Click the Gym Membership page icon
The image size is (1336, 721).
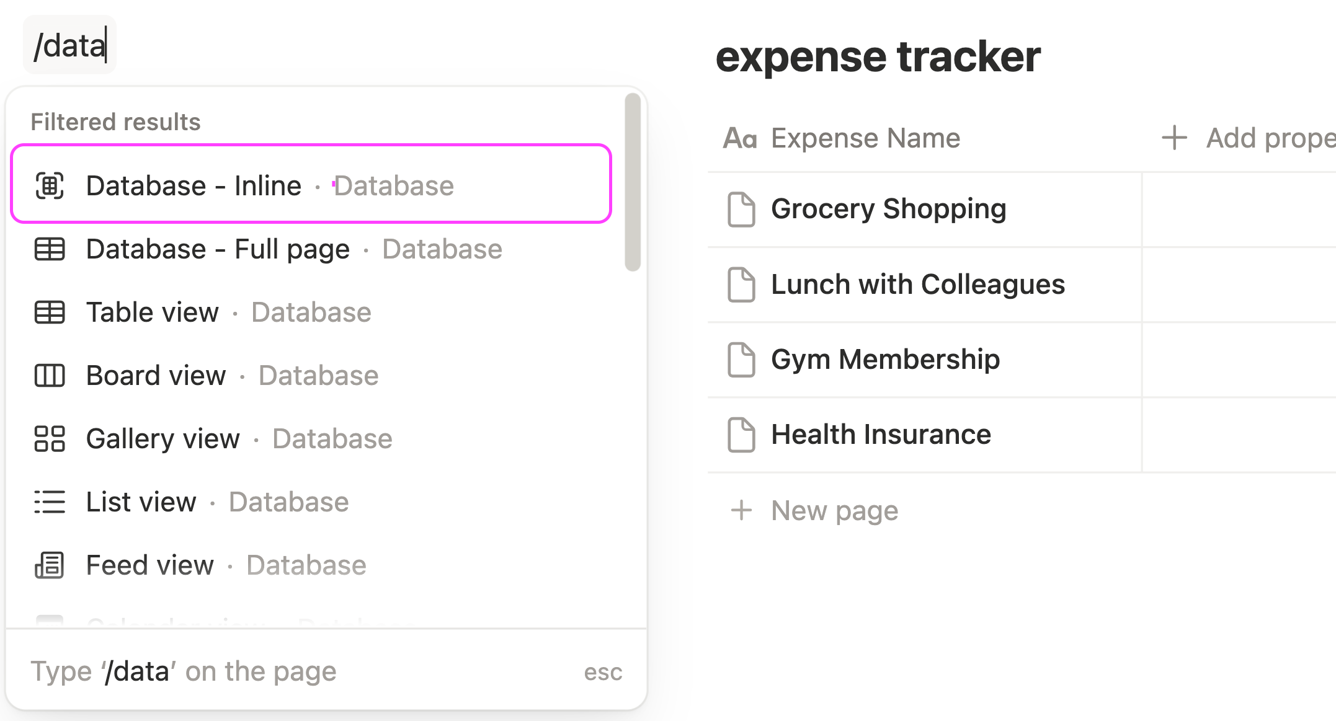point(741,360)
